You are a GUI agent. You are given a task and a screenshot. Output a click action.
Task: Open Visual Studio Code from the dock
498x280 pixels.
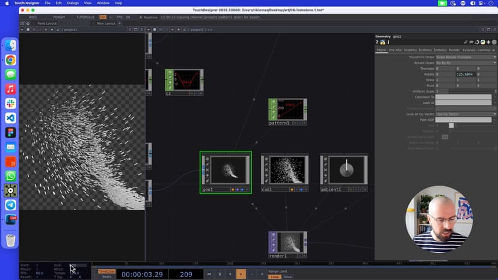coord(10,118)
